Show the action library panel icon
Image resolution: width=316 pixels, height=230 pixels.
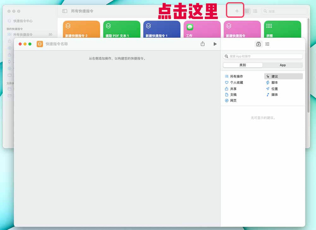pyautogui.click(x=259, y=44)
